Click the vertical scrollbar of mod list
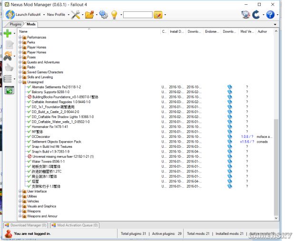 point(276,143)
